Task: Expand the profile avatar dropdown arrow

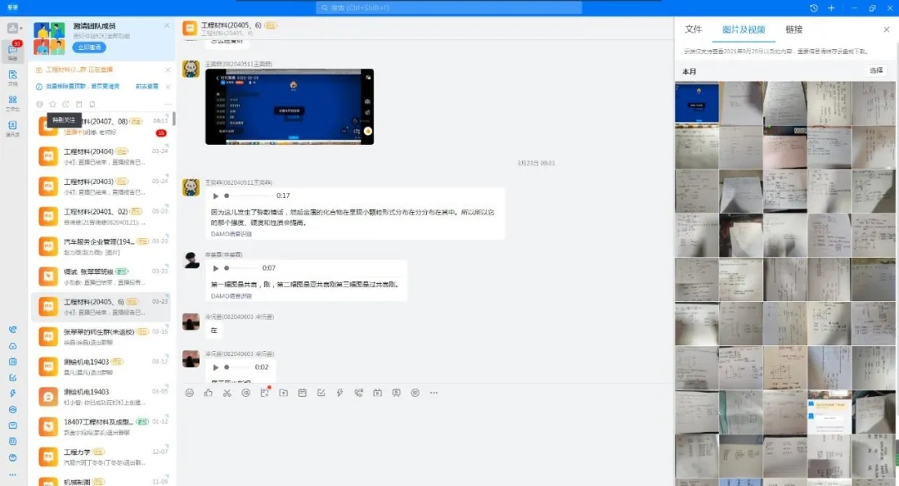Action: coord(22,28)
